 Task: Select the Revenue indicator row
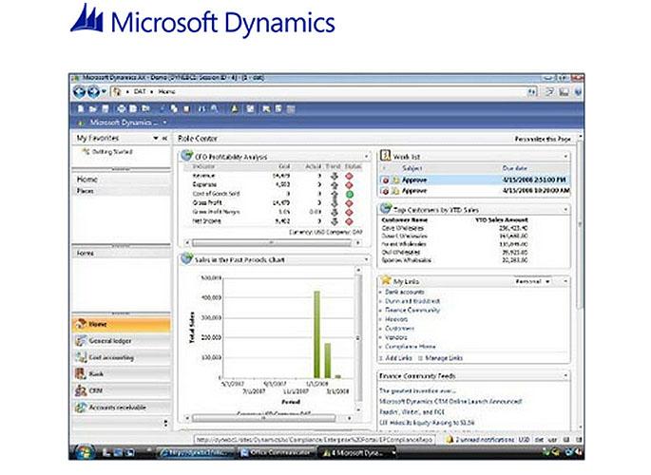point(273,176)
